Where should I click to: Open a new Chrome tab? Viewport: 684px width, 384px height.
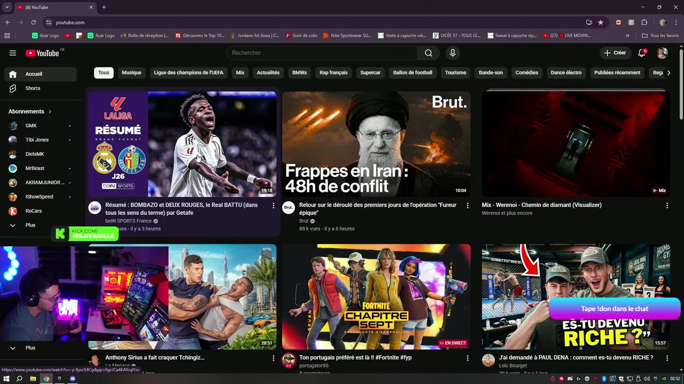(x=104, y=7)
